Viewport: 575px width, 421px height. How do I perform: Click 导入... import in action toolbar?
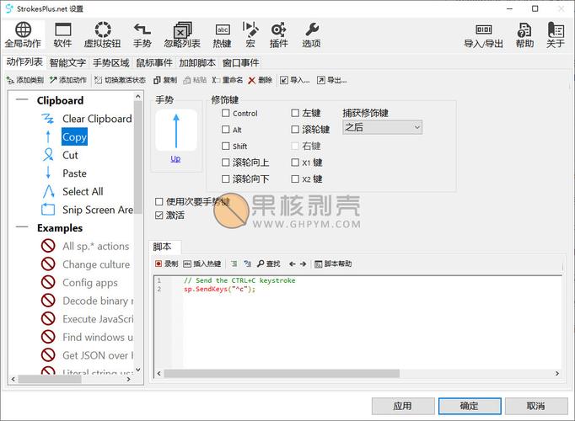click(295, 80)
